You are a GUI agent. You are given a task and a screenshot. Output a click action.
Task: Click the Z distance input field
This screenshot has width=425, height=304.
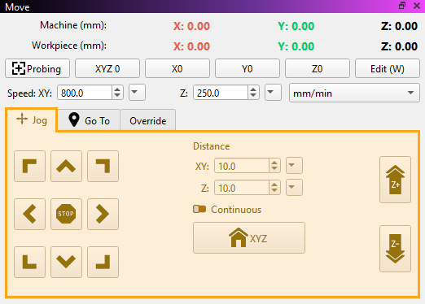(242, 188)
